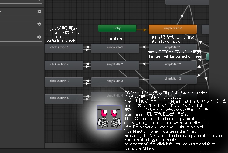Select the simpR idle 3 state

pyautogui.click(x=115, y=82)
